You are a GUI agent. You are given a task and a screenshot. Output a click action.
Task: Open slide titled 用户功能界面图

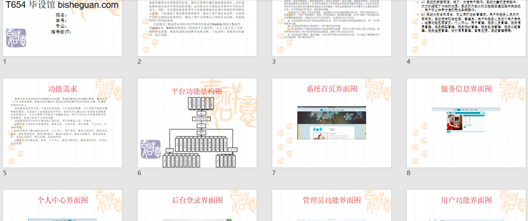[466, 205]
